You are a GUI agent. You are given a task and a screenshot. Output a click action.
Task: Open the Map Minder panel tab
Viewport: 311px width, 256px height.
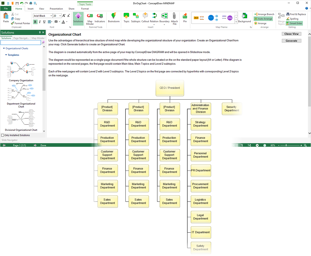[x=38, y=38]
